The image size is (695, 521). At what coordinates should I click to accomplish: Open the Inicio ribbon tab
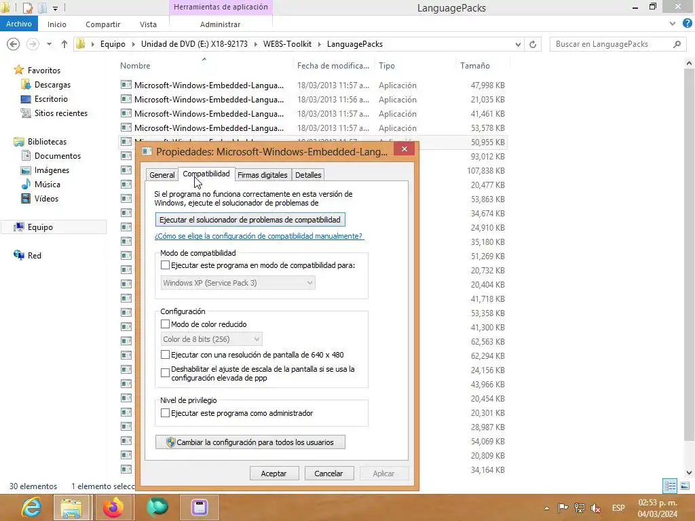click(57, 24)
